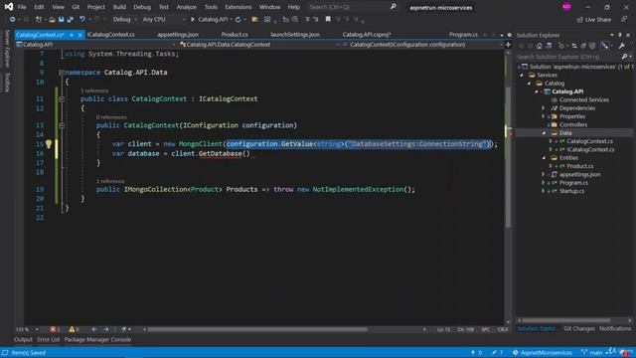Click the Toggle Bookmark toolbar icon
The image size is (636, 358).
328,20
